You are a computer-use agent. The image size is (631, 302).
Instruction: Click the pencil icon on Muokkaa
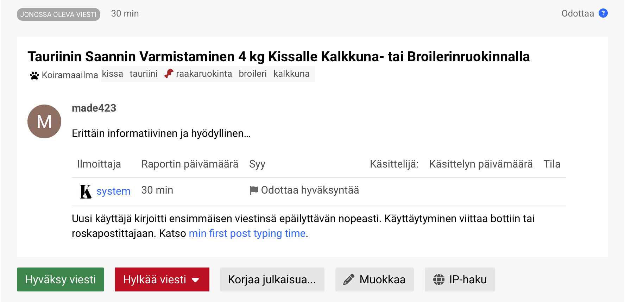pos(348,280)
